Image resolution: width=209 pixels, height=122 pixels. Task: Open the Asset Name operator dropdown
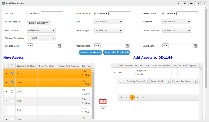click(169, 13)
